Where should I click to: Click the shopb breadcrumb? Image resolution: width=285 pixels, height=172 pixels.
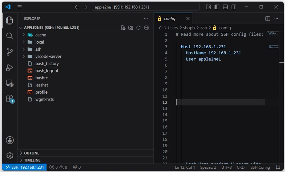pos(189,28)
